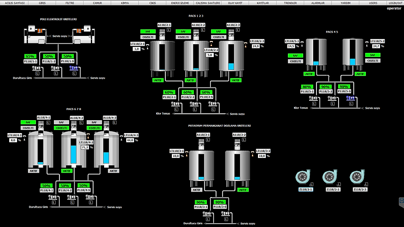Click the LT118/2-3 level value field

[256, 47]
